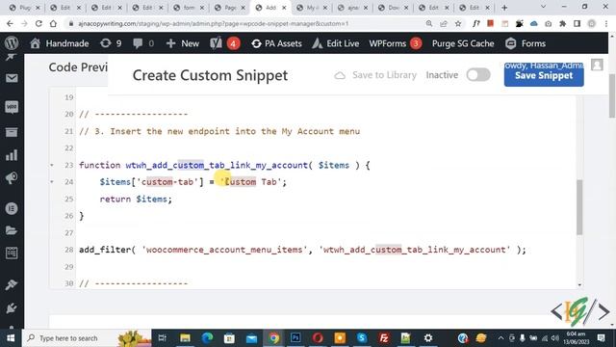Image resolution: width=616 pixels, height=347 pixels.
Task: Open the 9 pending updates
Action: pos(111,43)
